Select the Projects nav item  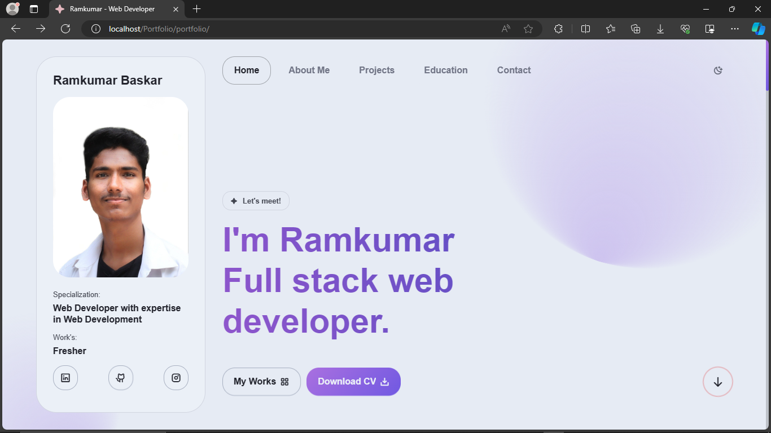tap(377, 70)
